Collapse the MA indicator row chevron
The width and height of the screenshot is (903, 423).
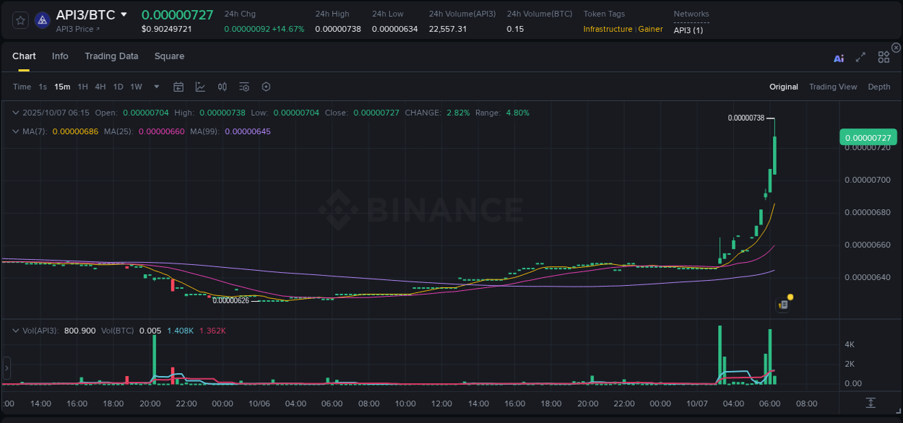pos(15,131)
